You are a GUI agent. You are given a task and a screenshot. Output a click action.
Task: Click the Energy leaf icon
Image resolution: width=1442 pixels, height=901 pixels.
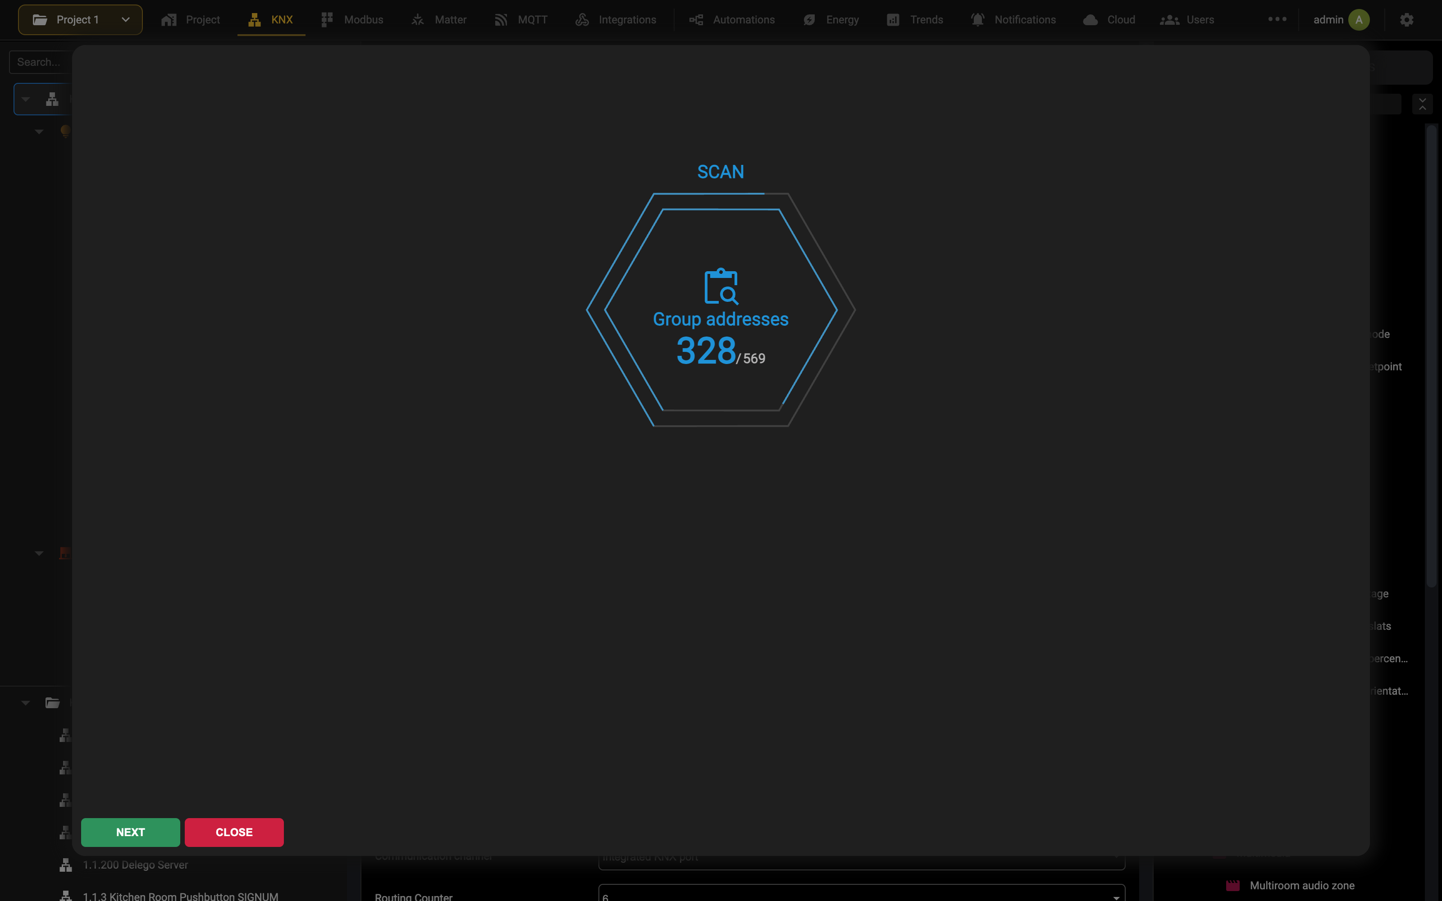(x=808, y=20)
